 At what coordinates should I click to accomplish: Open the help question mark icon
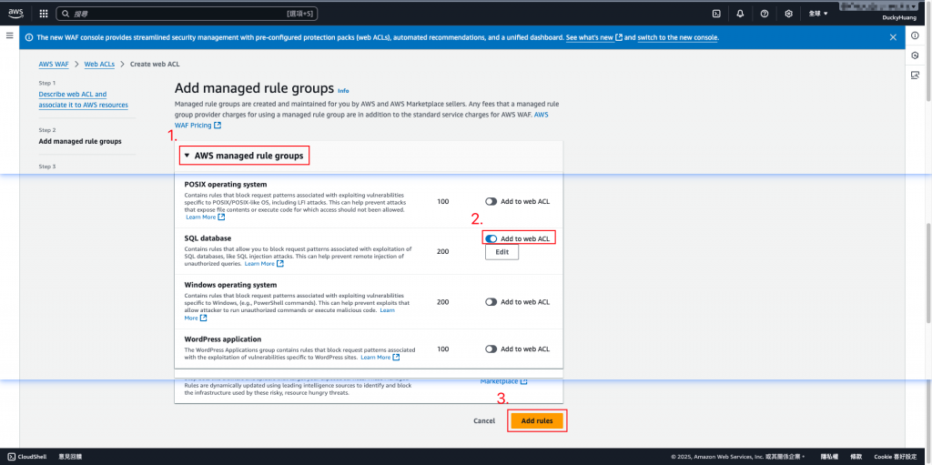[x=765, y=13]
